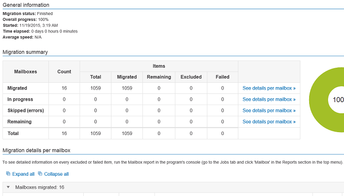Click the Migration details per mailbox heading

[x=36, y=151]
